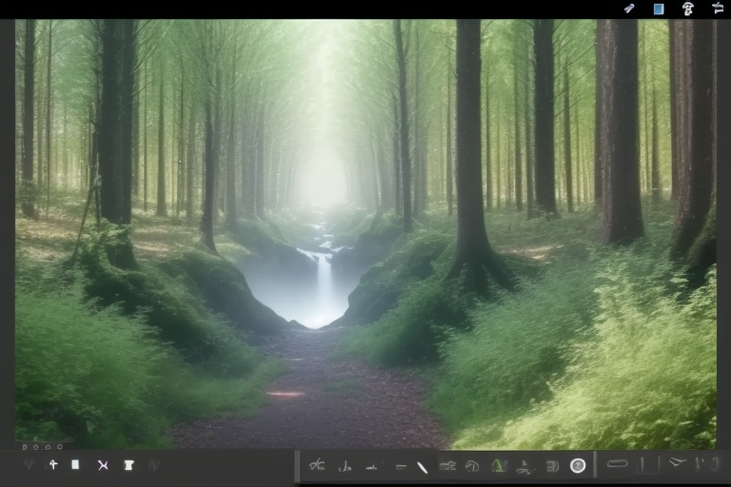Viewport: 731px width, 487px height.
Task: Select the white cross move icon at bottom left
Action: [x=53, y=464]
